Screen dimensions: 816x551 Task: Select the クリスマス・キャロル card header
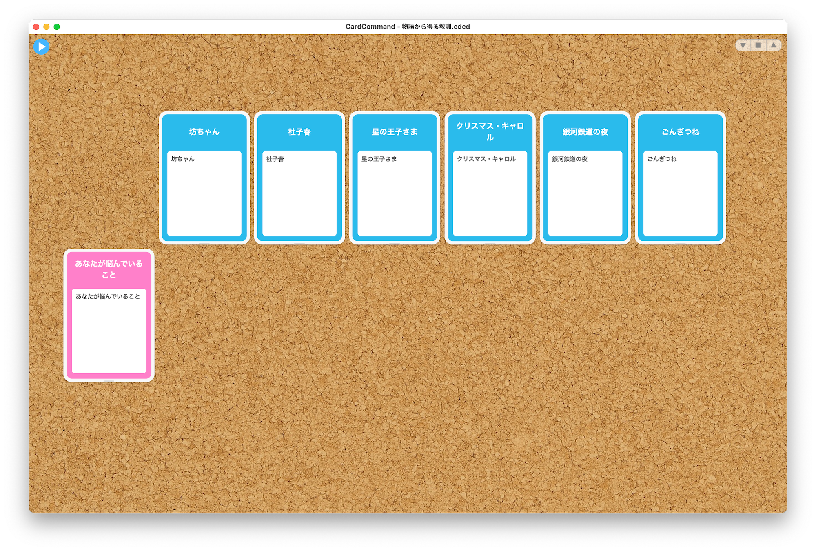tap(490, 132)
